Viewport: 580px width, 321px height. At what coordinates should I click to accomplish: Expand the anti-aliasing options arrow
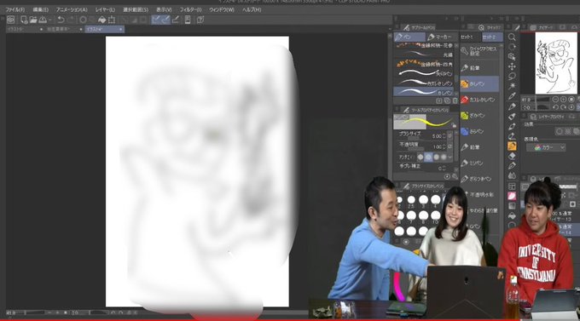pyautogui.click(x=450, y=157)
